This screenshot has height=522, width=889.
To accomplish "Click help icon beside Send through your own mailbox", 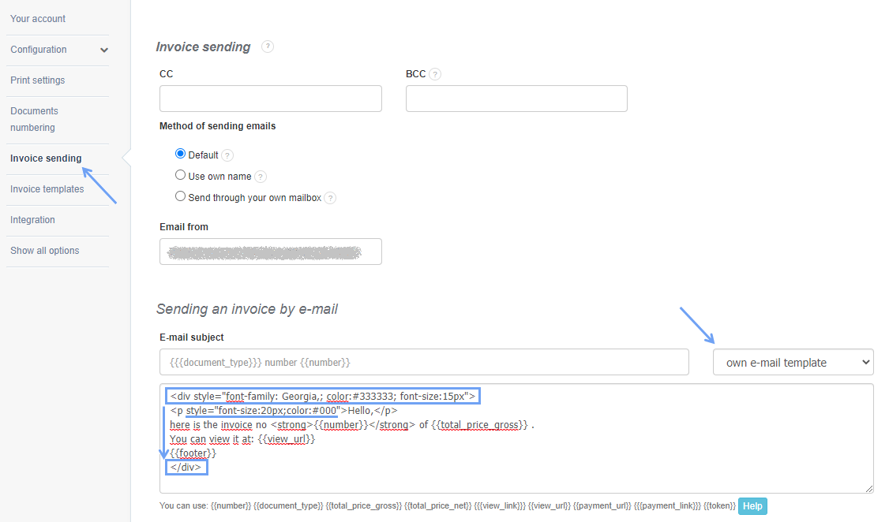I will [329, 197].
